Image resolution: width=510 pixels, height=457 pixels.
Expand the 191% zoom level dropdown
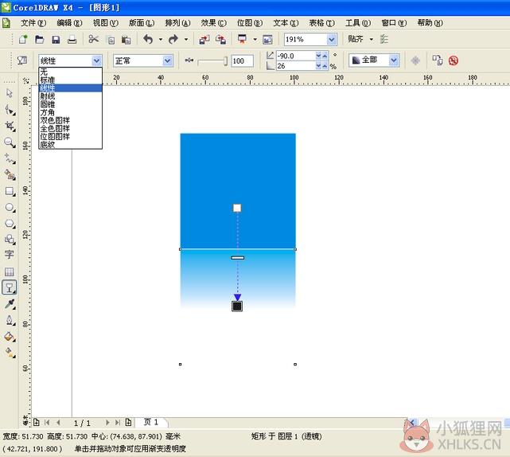[332, 40]
